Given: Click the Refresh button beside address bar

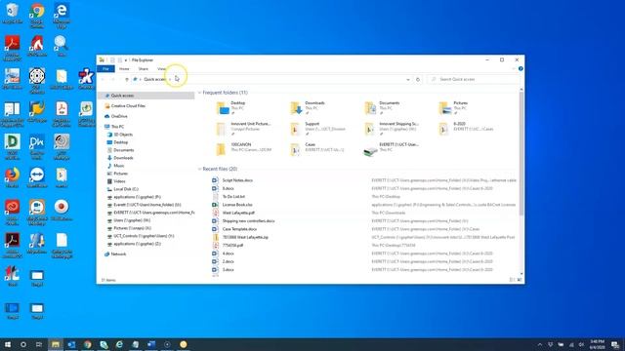Looking at the screenshot, I should click(418, 80).
